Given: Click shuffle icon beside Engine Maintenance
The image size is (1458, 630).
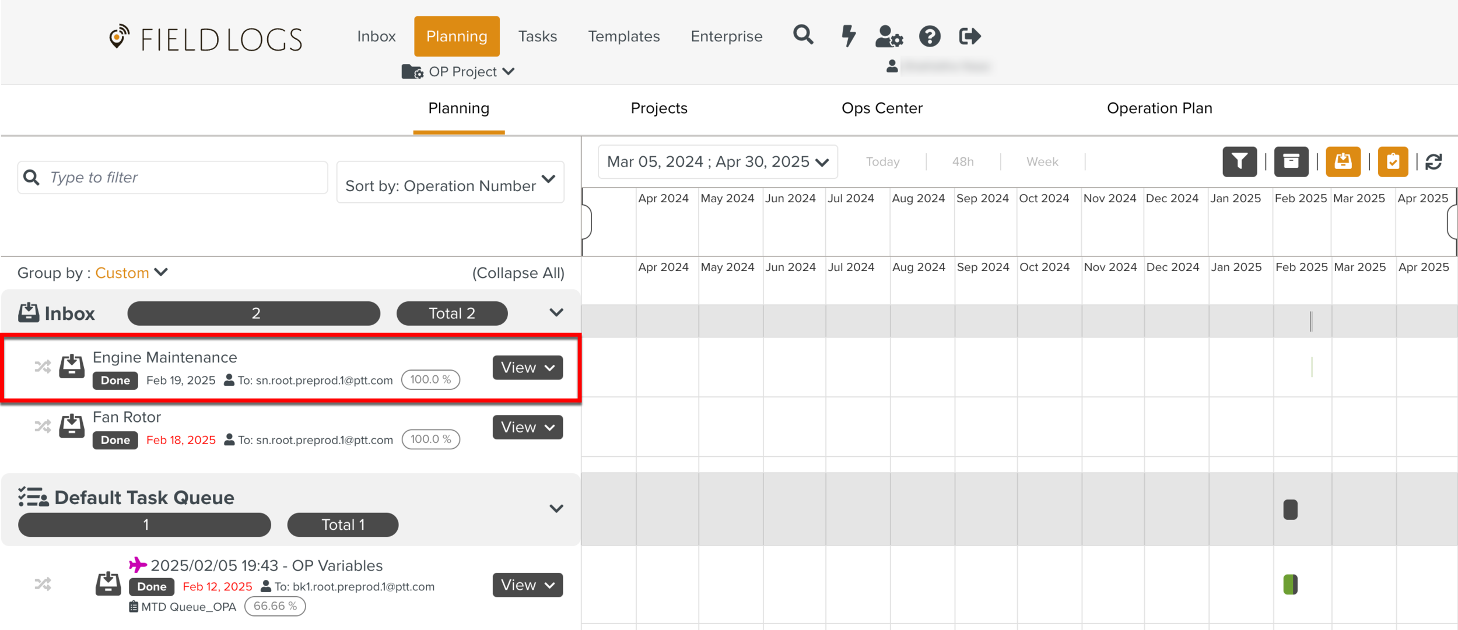Looking at the screenshot, I should pyautogui.click(x=43, y=367).
